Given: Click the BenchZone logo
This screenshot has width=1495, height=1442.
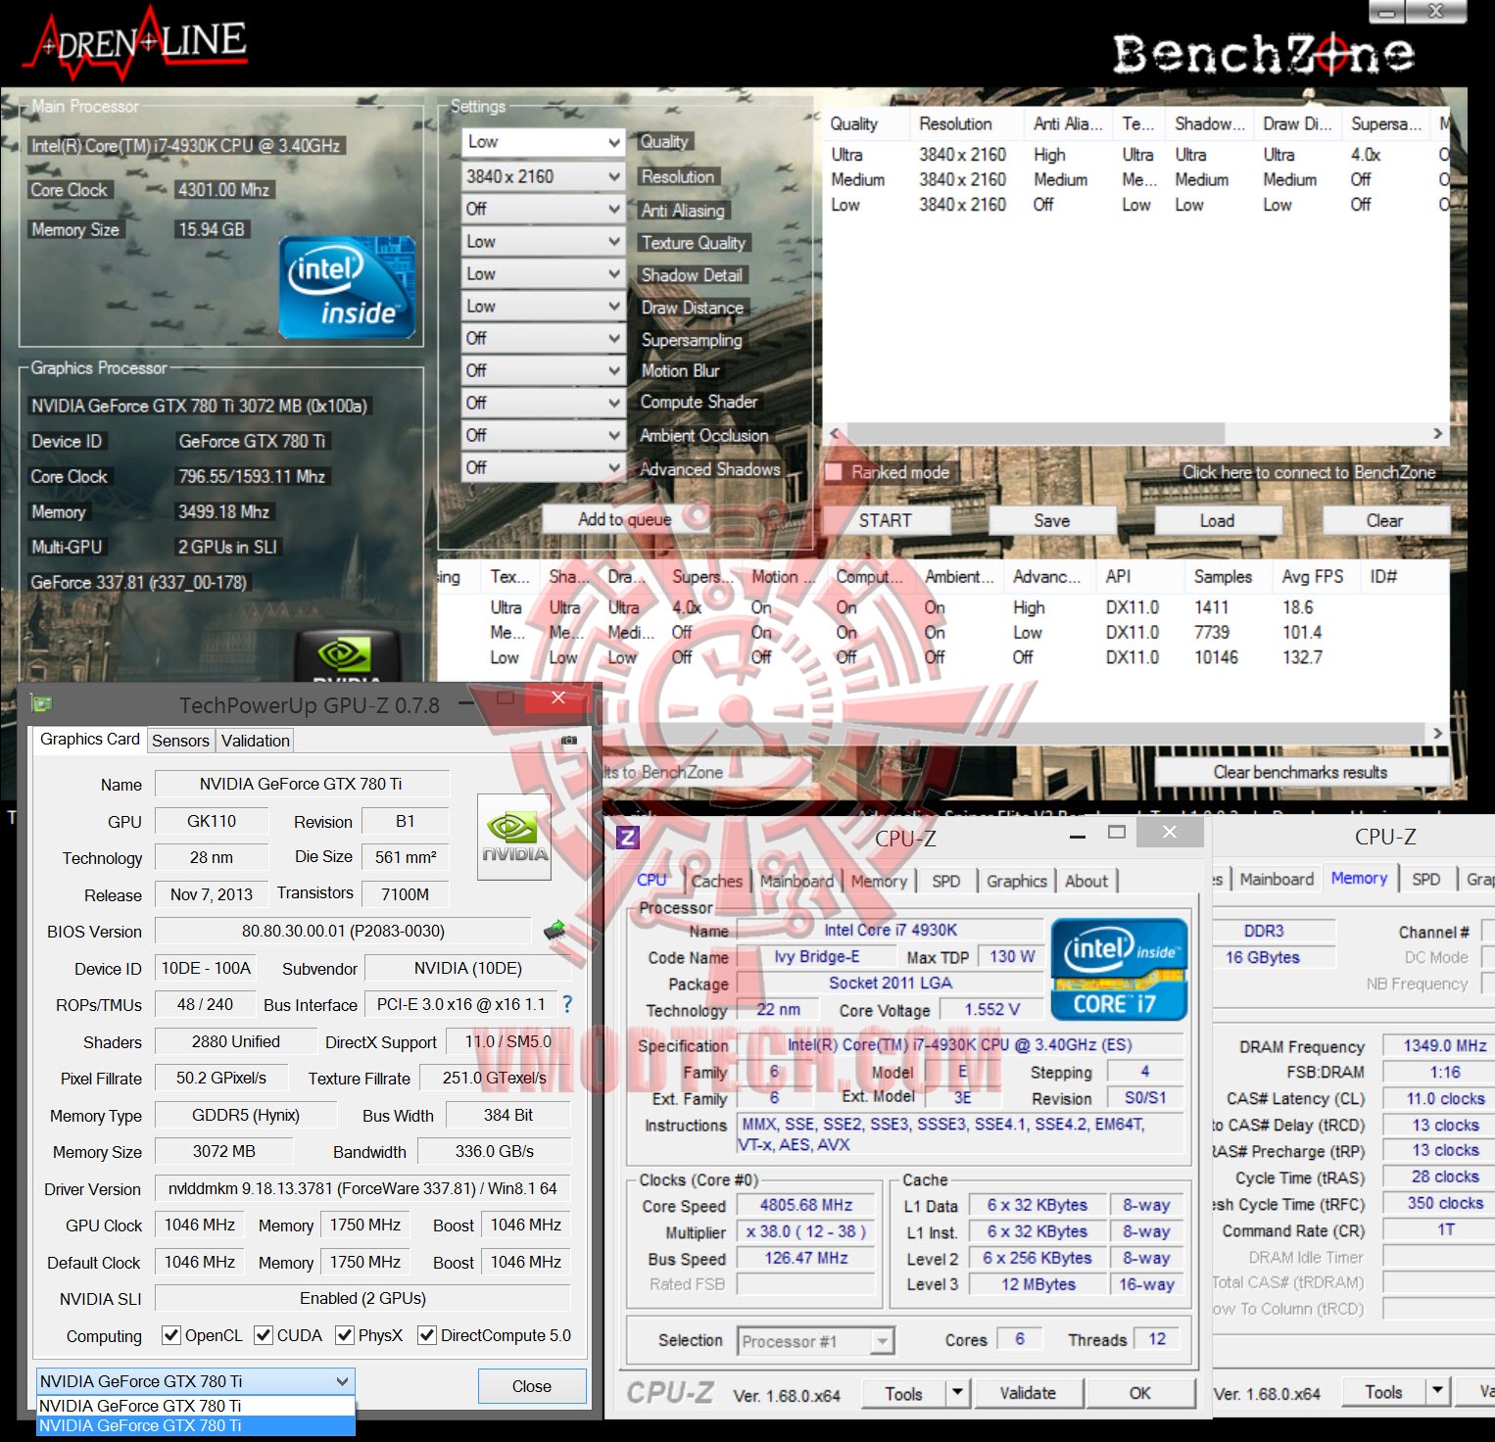Looking at the screenshot, I should pyautogui.click(x=1263, y=53).
